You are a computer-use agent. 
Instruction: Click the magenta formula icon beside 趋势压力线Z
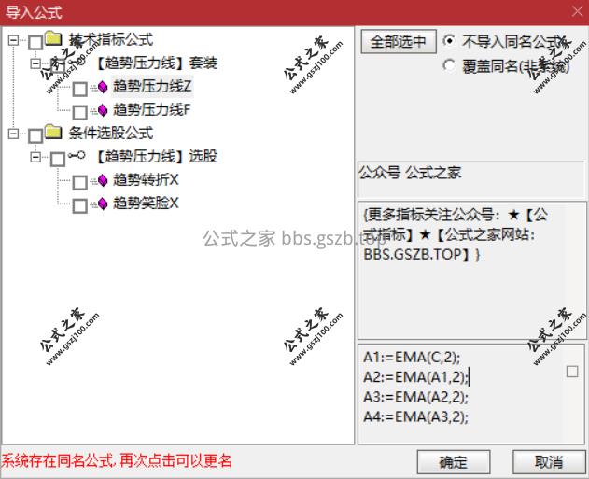click(x=103, y=87)
